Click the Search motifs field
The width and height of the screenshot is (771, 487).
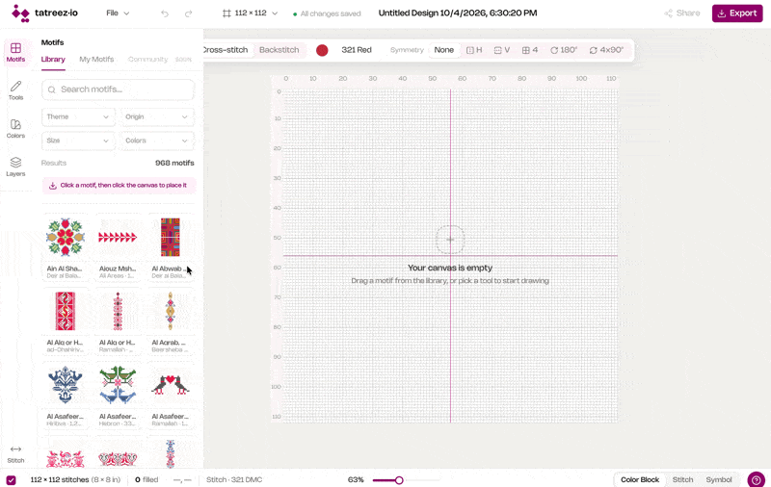118,90
